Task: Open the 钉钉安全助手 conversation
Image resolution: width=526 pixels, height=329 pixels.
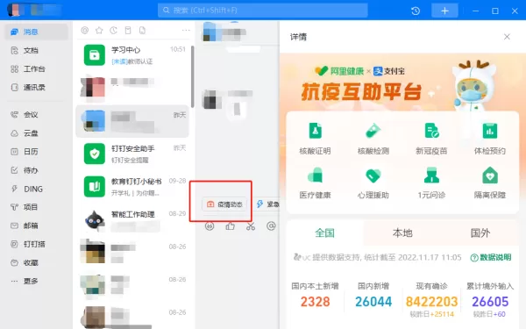Action: coord(132,154)
